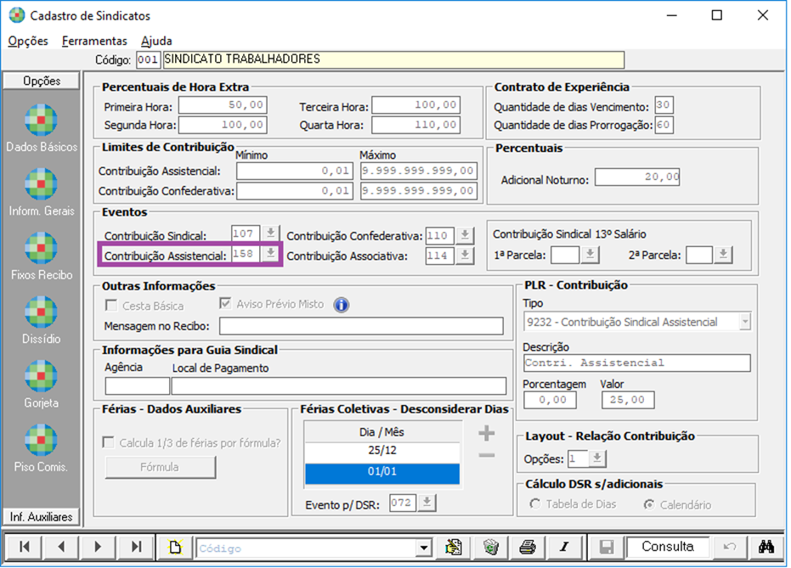Click the Local de Pagamento field
Viewport: 791px width, 568px height.
tap(338, 386)
